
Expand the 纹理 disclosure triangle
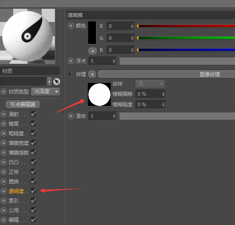[x=69, y=74]
